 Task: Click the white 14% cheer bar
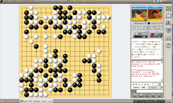tap(141, 34)
